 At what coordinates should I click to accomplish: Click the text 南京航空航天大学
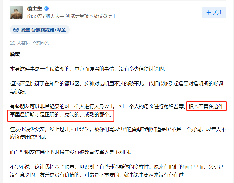coord(46,16)
